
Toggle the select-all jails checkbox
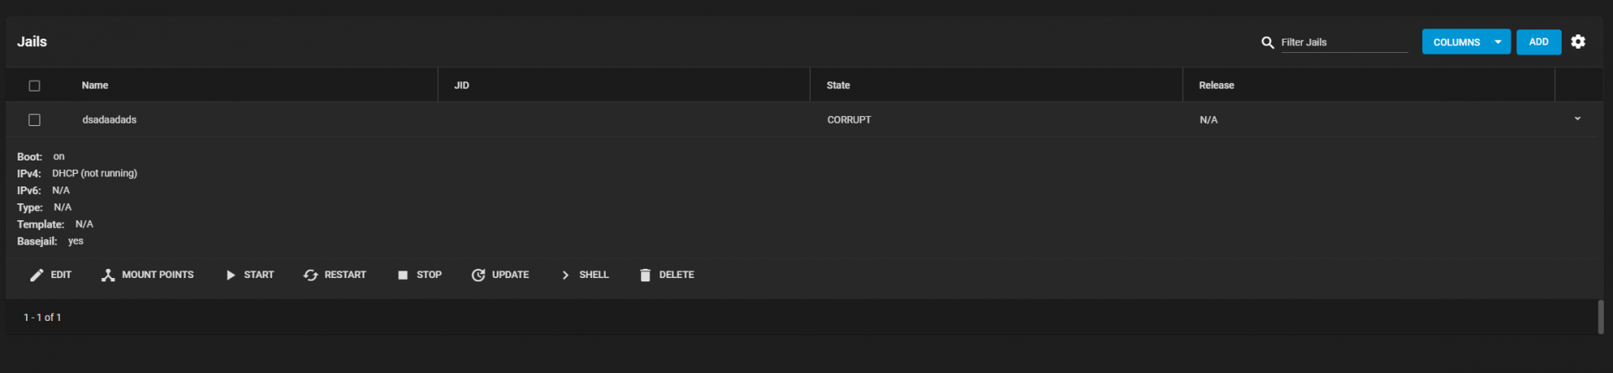coord(34,86)
